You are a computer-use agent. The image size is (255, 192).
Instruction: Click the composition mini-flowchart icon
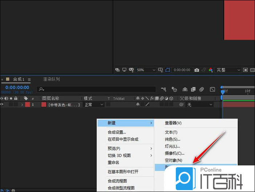(163, 89)
